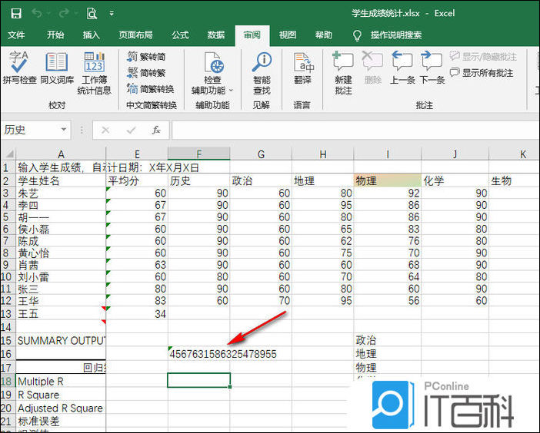This screenshot has height=433, width=540.
Task: Click the 操作说明搜索 tell me search box
Action: point(395,35)
